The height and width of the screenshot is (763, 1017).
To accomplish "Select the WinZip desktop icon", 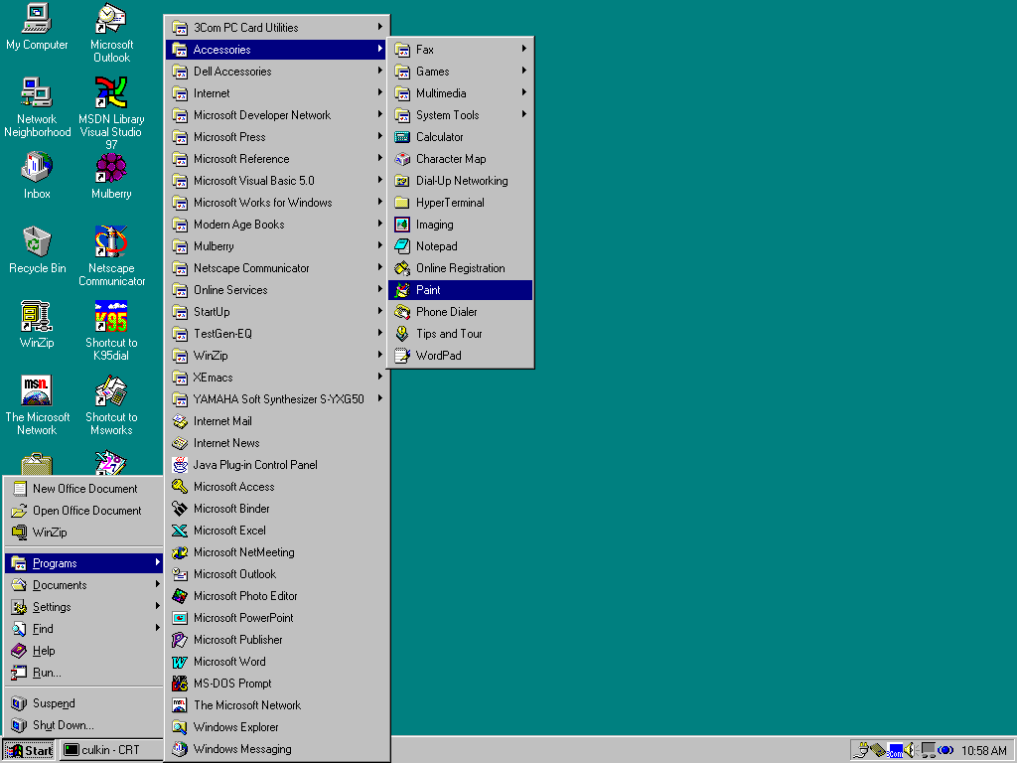I will pos(37,325).
